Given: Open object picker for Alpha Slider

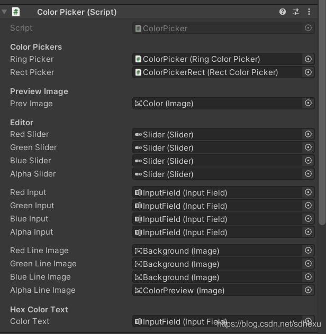Looking at the screenshot, I should (x=308, y=174).
